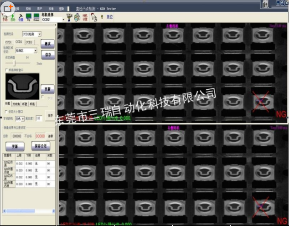Screen dimensions: 289x226
Task: Click the 清零 clear counter button
Action: (51, 136)
